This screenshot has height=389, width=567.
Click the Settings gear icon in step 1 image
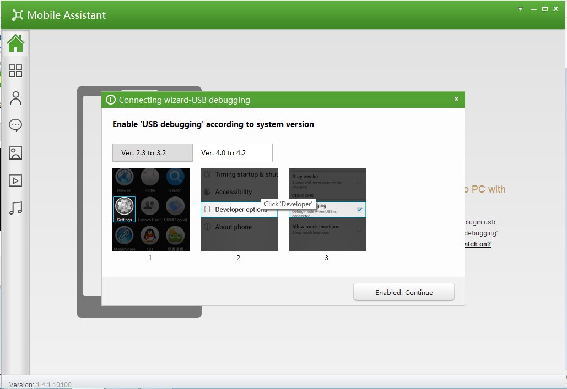tap(125, 206)
